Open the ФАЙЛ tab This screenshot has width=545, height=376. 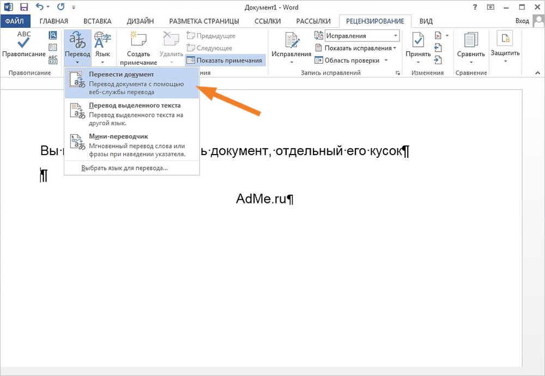click(15, 21)
